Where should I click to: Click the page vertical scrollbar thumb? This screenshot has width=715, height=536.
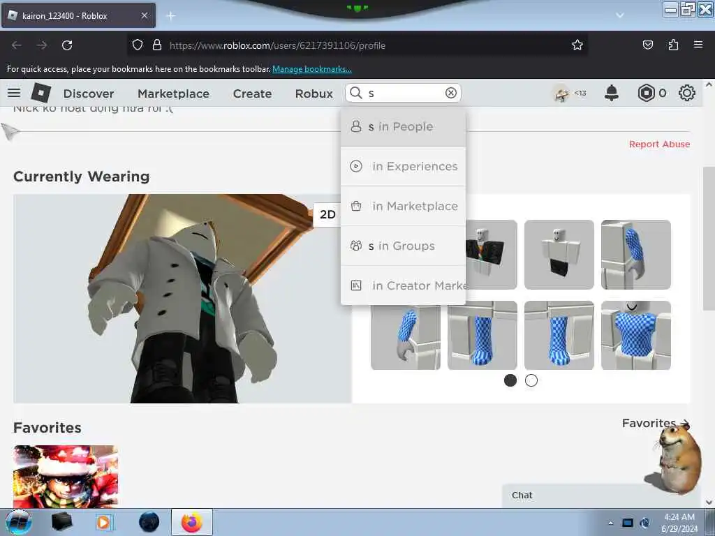click(x=708, y=239)
